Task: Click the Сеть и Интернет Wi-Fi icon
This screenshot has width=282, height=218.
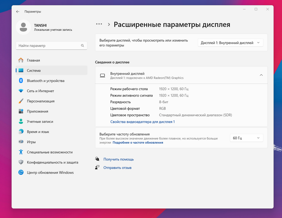Action: point(21,91)
